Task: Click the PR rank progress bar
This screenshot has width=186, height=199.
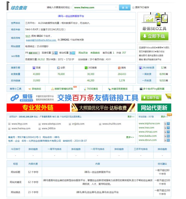Action: [x=34, y=53]
